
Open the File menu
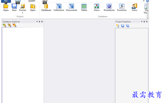[x=6, y=1]
